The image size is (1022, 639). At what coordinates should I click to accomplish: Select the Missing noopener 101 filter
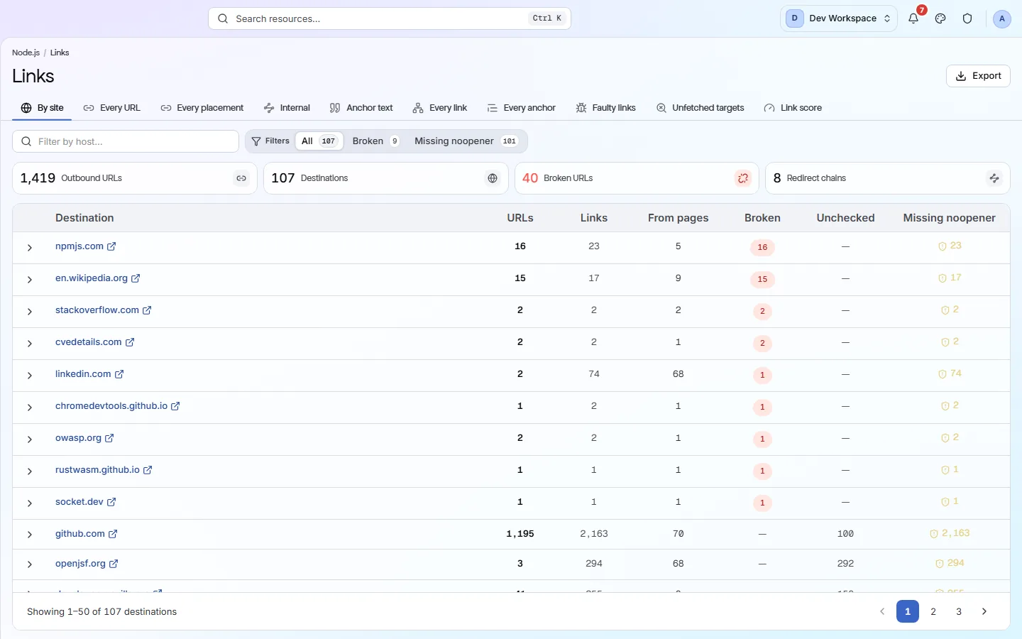(466, 141)
